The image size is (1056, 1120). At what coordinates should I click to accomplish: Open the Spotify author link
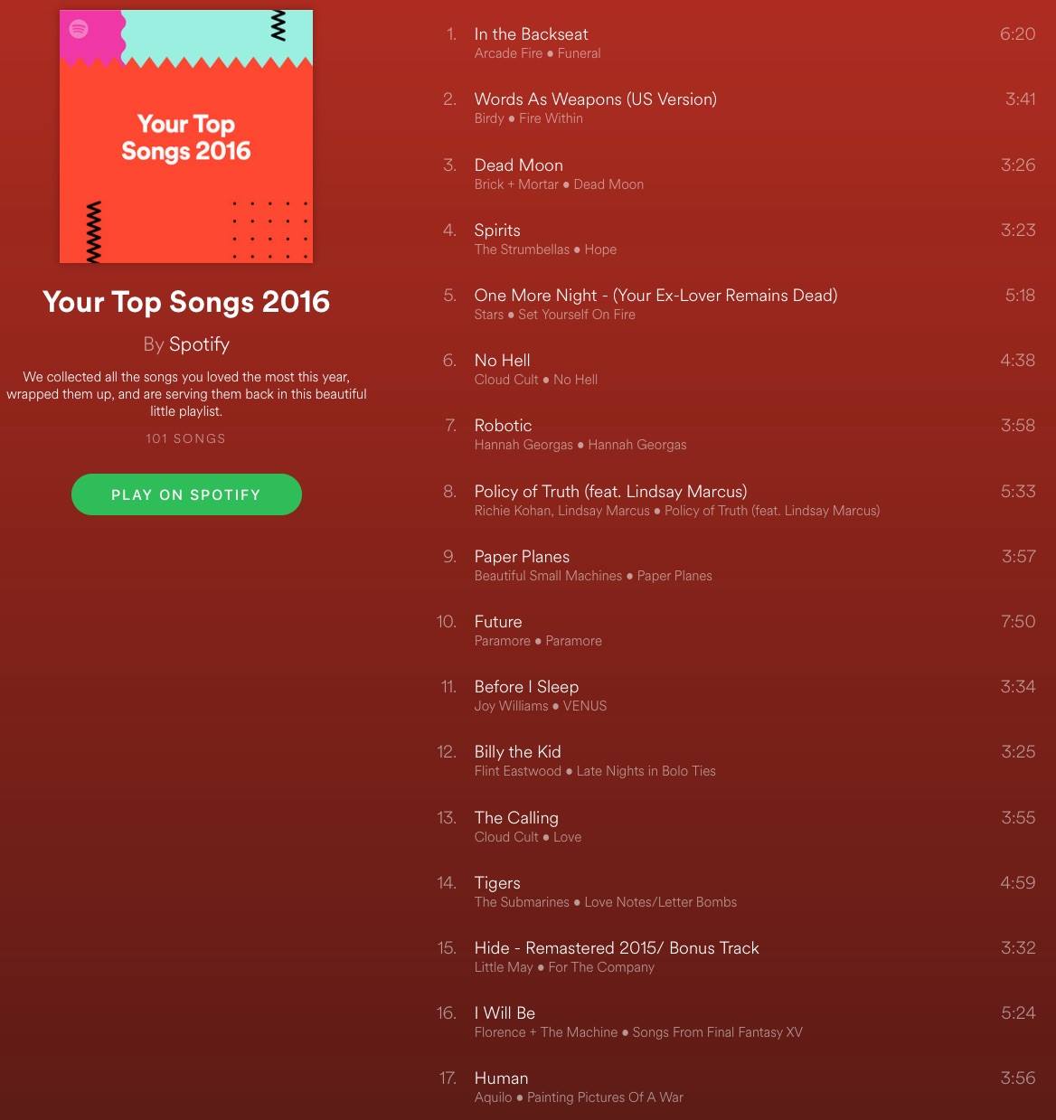click(199, 344)
